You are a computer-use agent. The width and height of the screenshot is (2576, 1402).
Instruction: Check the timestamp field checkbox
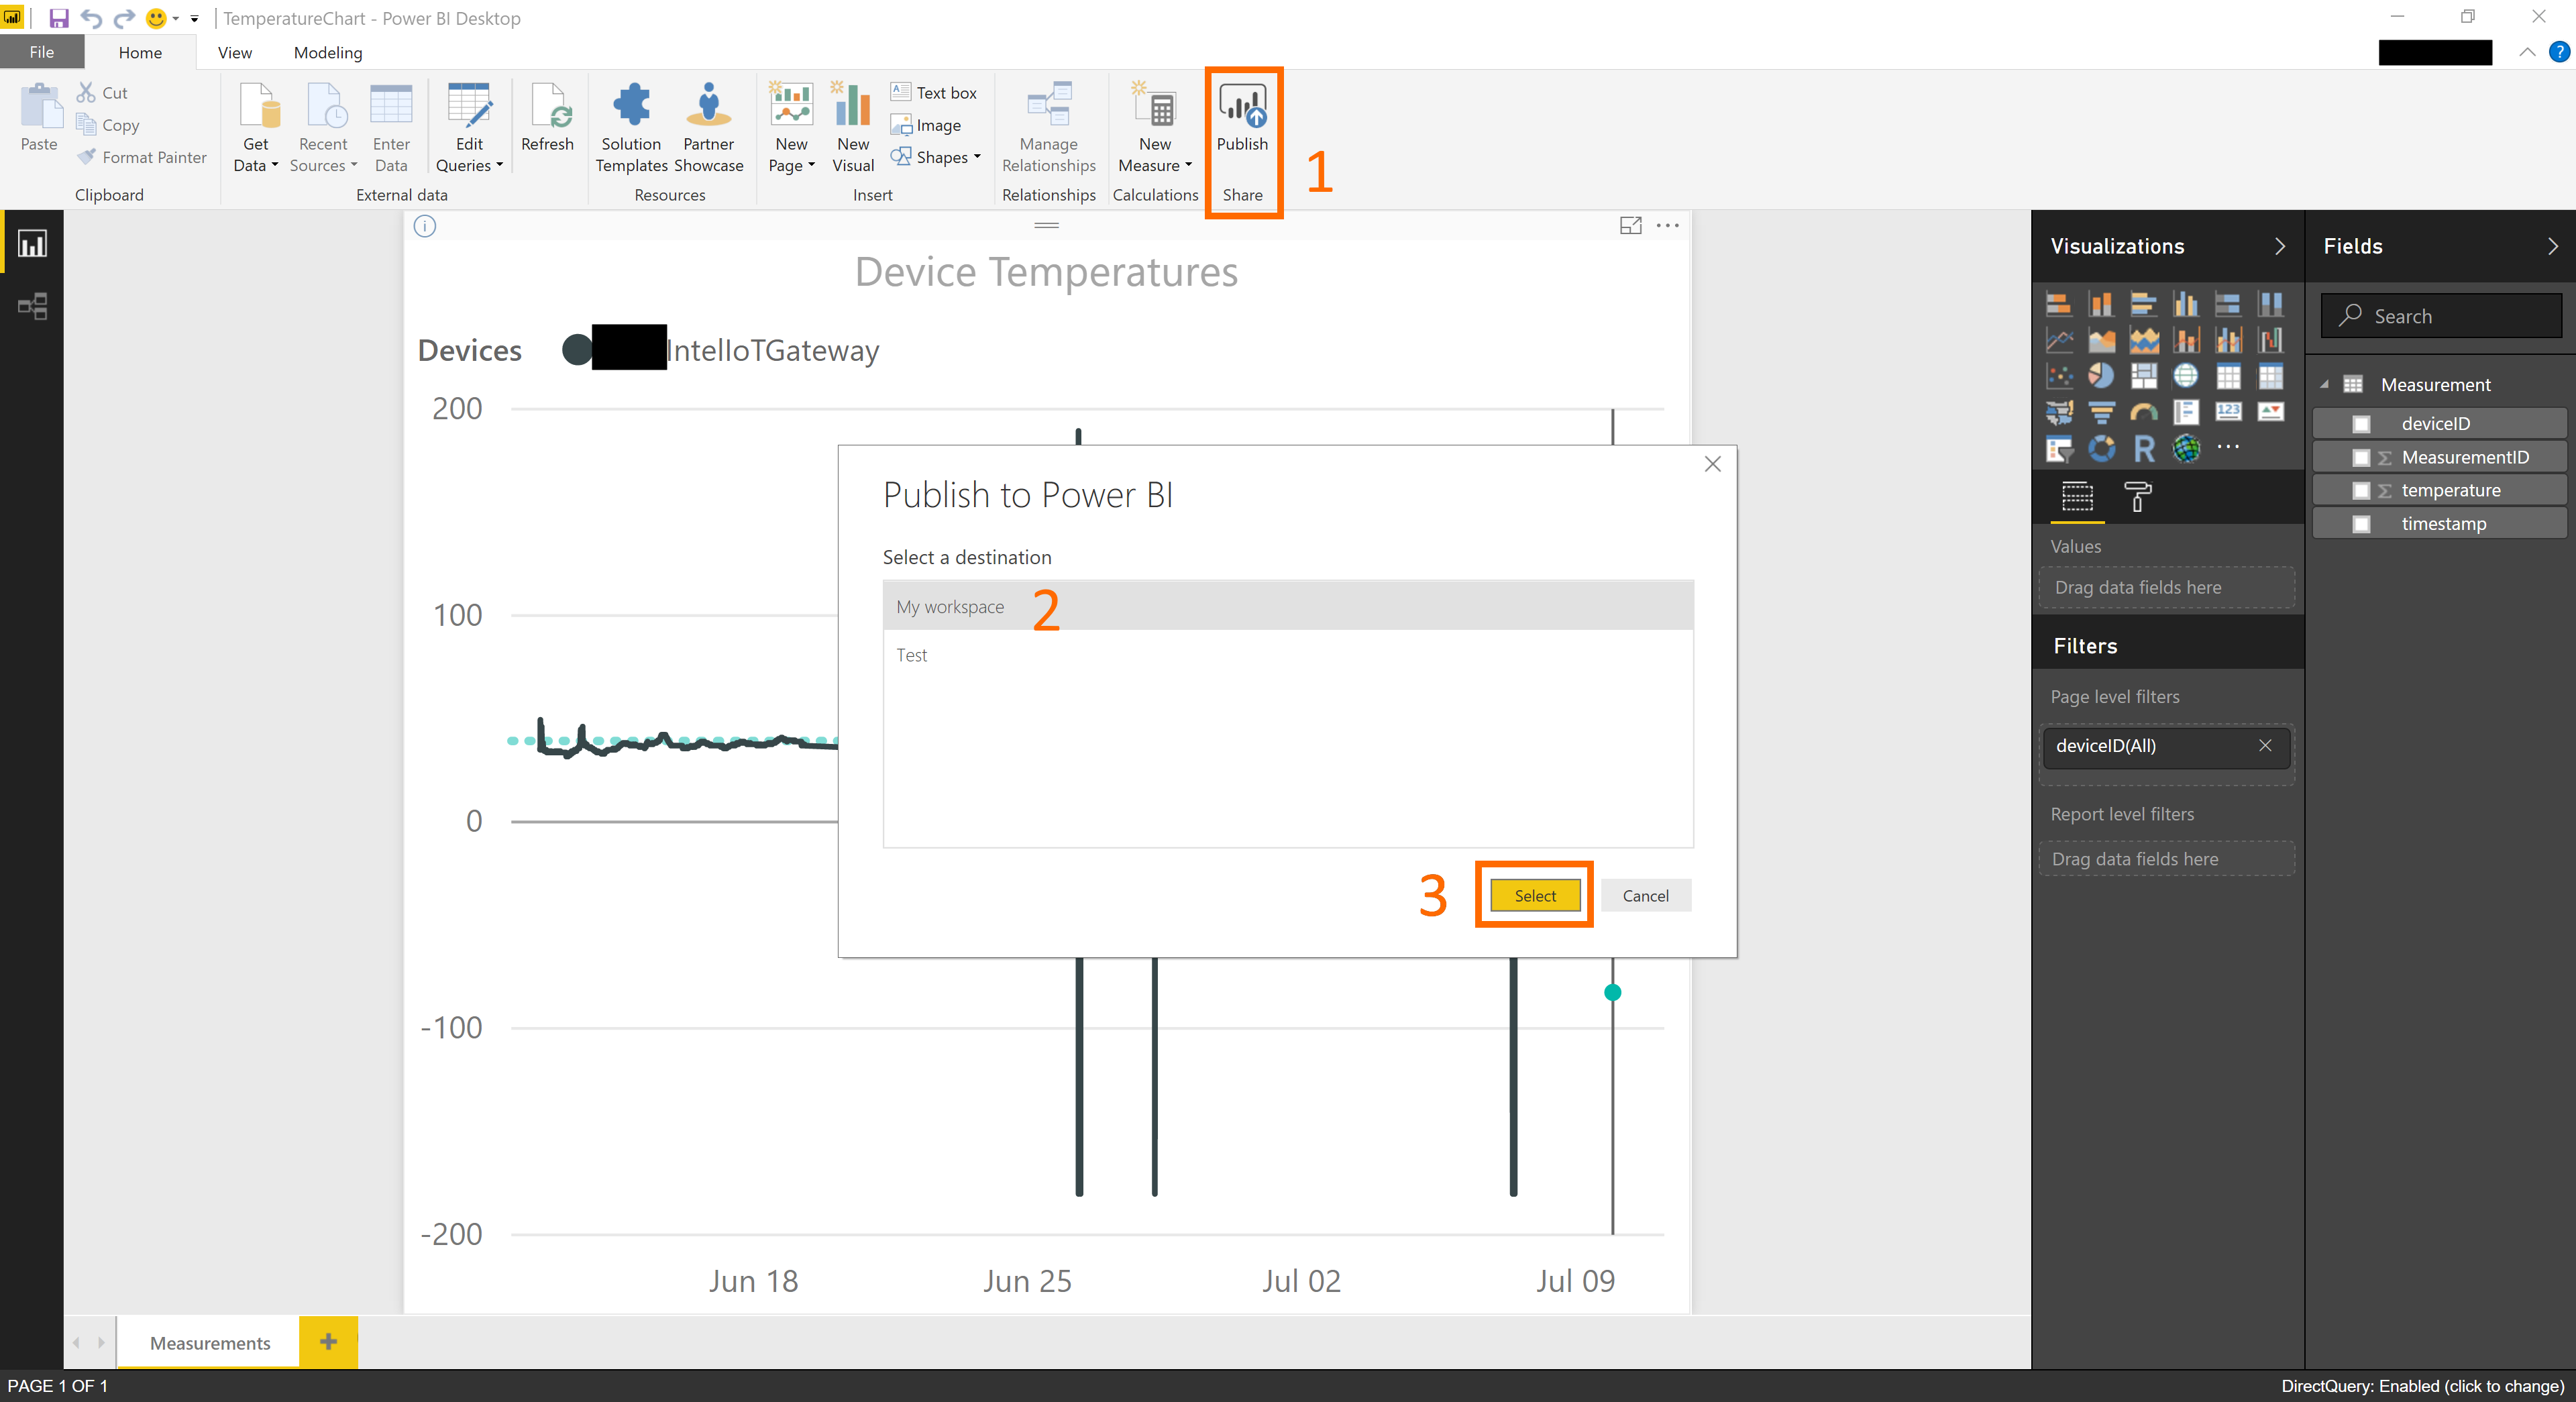point(2361,524)
